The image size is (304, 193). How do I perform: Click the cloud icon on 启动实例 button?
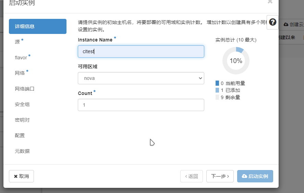[x=244, y=176]
